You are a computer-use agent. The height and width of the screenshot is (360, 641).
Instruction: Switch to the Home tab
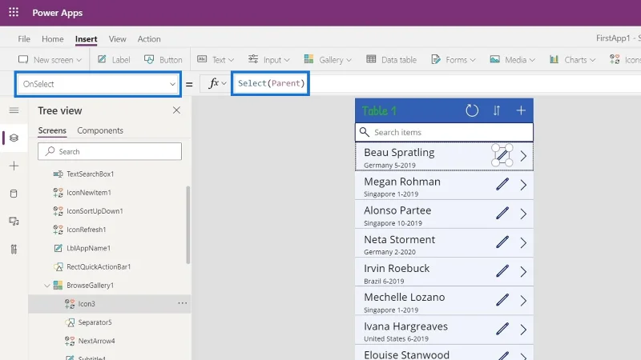tap(53, 38)
